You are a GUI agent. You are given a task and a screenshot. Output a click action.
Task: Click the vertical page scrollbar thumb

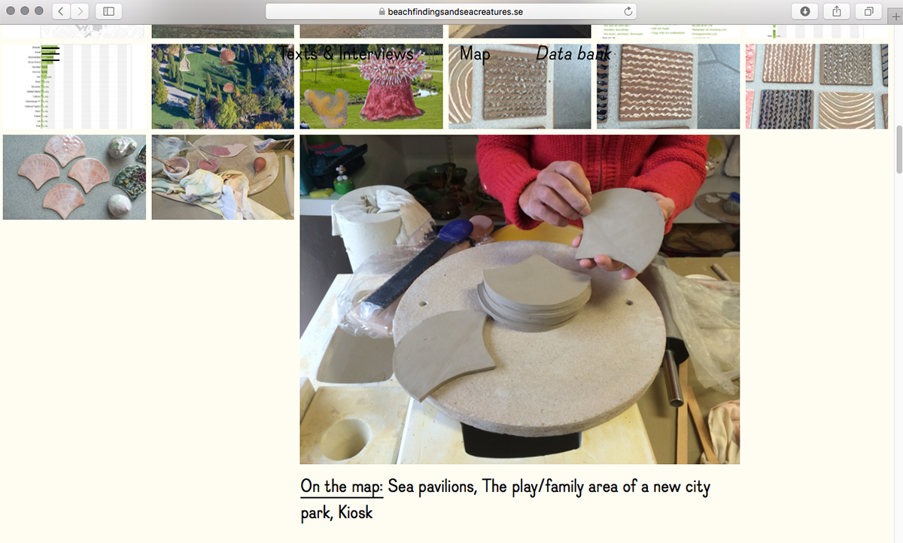coord(898,150)
